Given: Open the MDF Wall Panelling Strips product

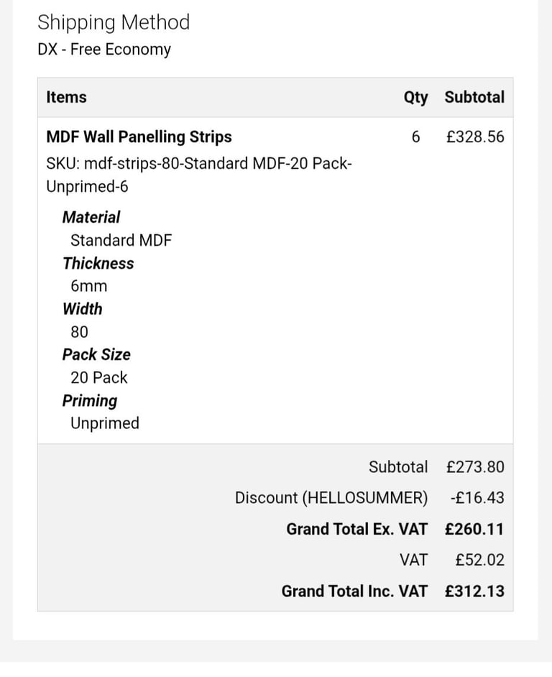Looking at the screenshot, I should click(x=139, y=137).
